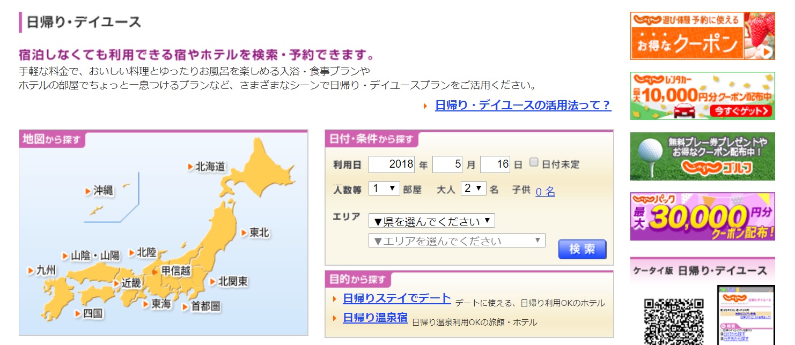This screenshot has width=795, height=345.
Task: Open the 大人 adult count dropdown
Action: pos(474,189)
